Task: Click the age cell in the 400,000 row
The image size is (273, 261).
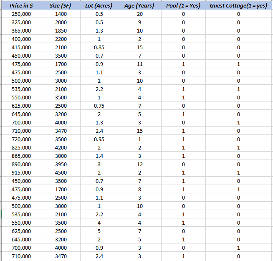Action: click(140, 39)
